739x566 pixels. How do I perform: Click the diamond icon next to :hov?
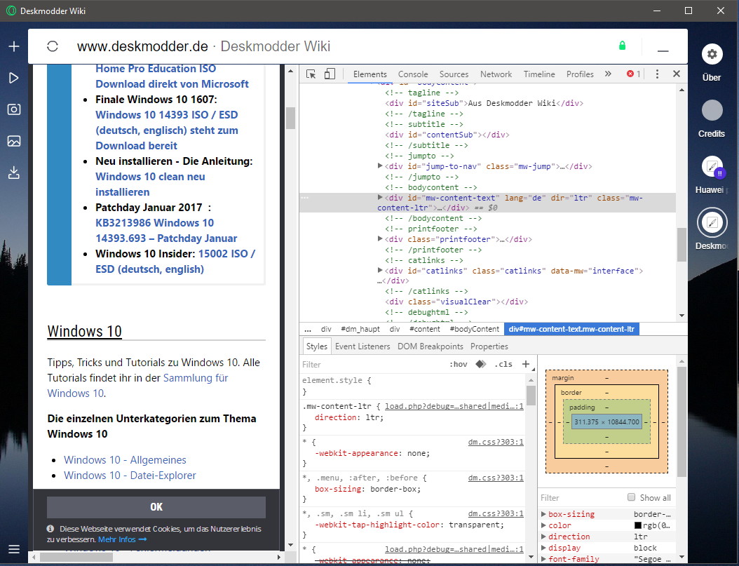click(x=481, y=364)
